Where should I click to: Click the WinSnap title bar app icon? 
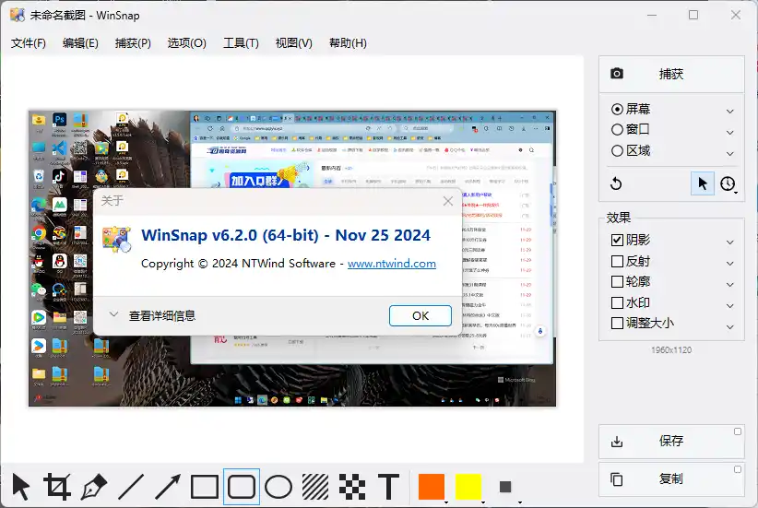tap(17, 15)
